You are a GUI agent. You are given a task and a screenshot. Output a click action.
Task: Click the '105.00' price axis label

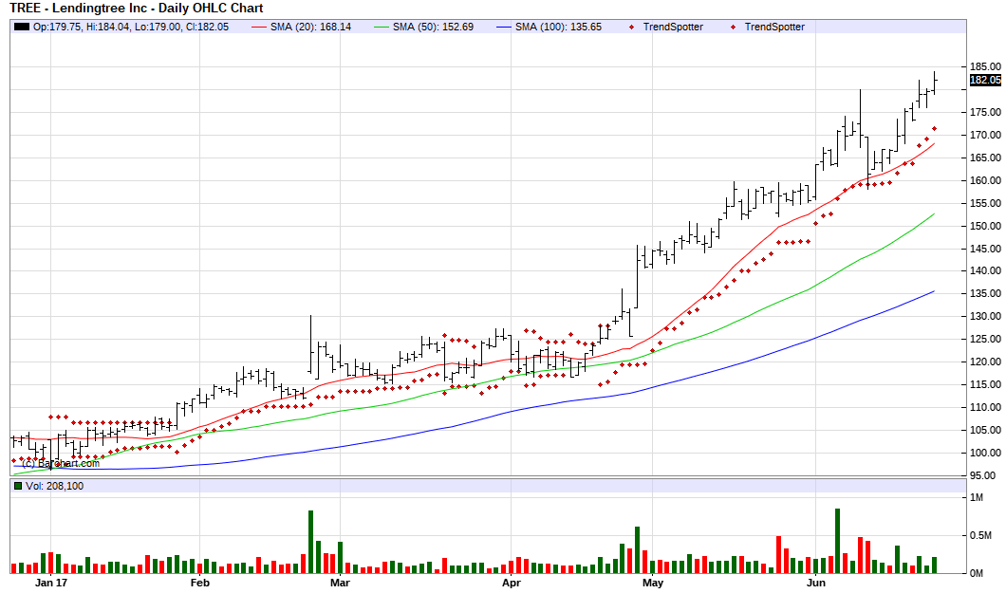[x=985, y=430]
